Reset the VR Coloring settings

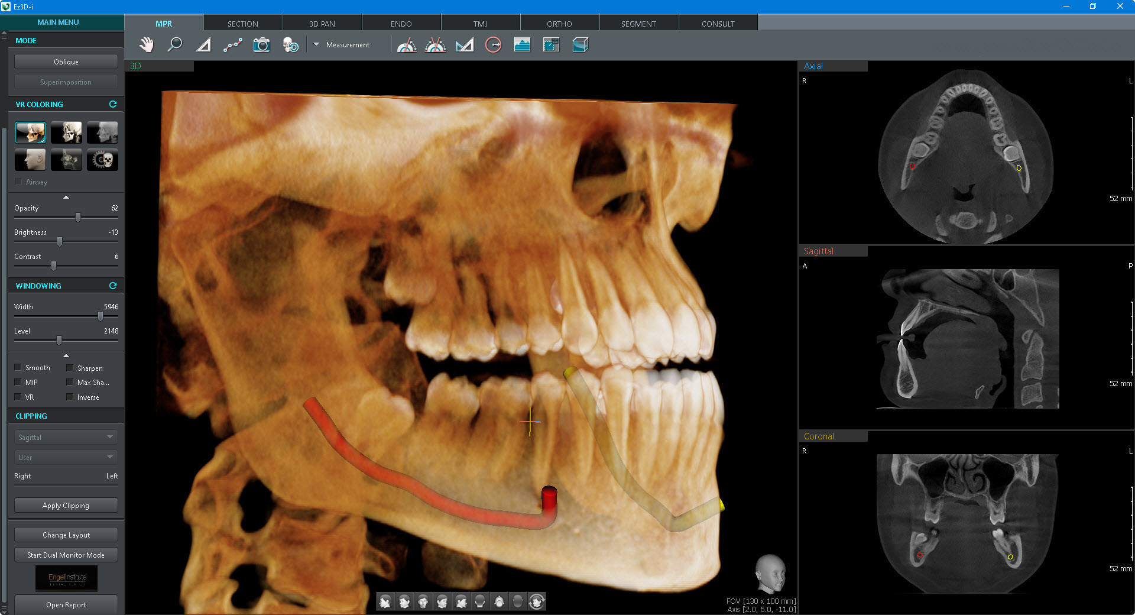click(113, 104)
